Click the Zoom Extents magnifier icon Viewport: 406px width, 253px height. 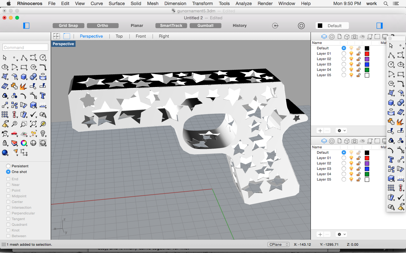(33, 124)
